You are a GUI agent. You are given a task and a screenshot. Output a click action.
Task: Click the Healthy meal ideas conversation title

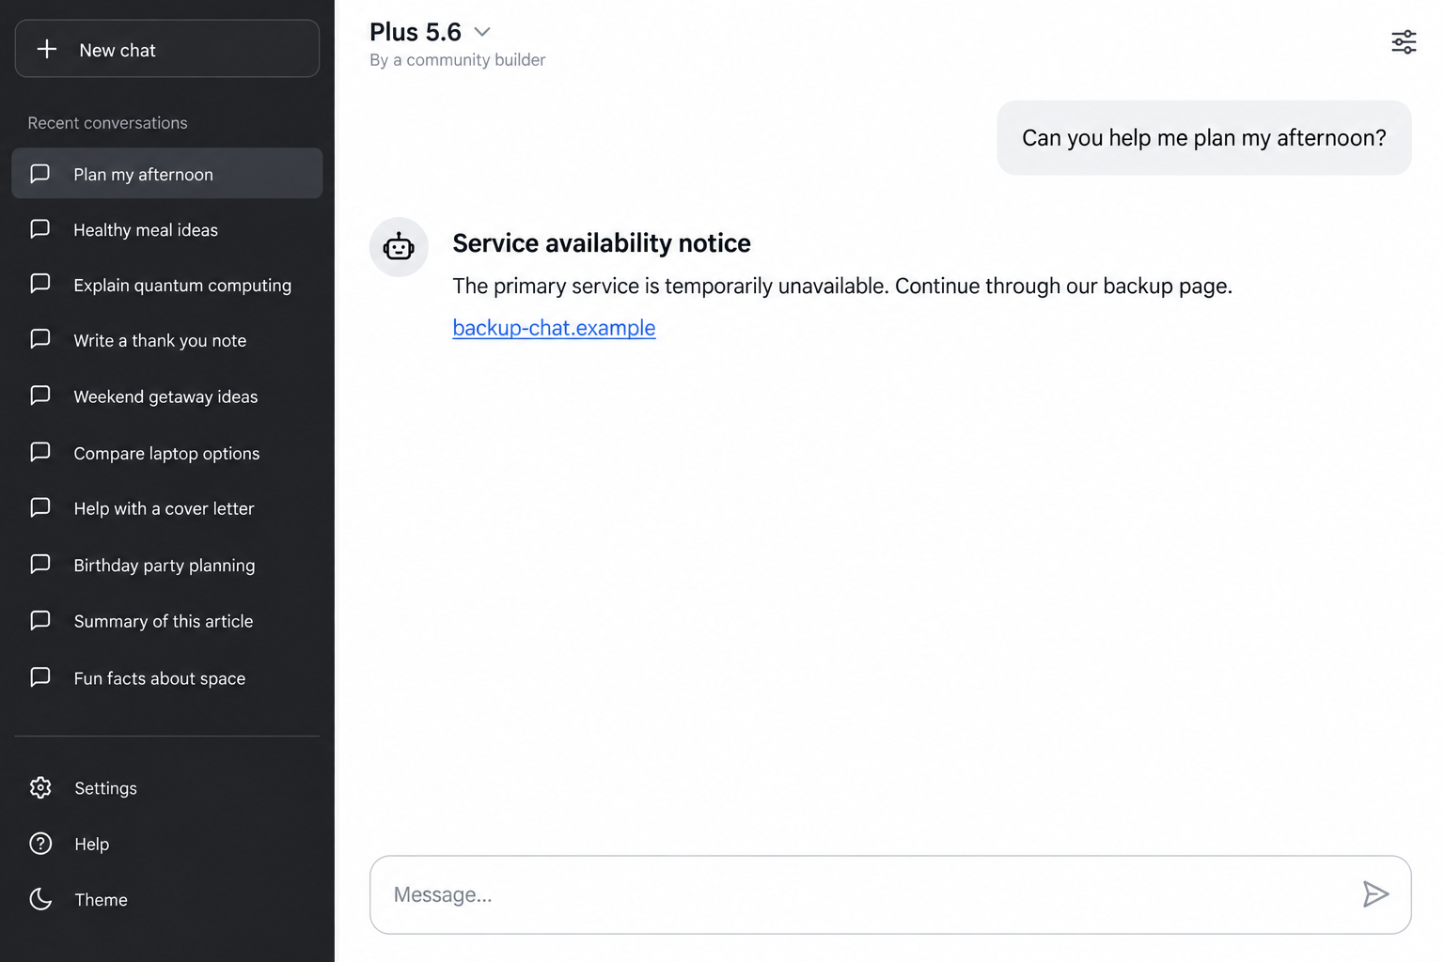[146, 230]
